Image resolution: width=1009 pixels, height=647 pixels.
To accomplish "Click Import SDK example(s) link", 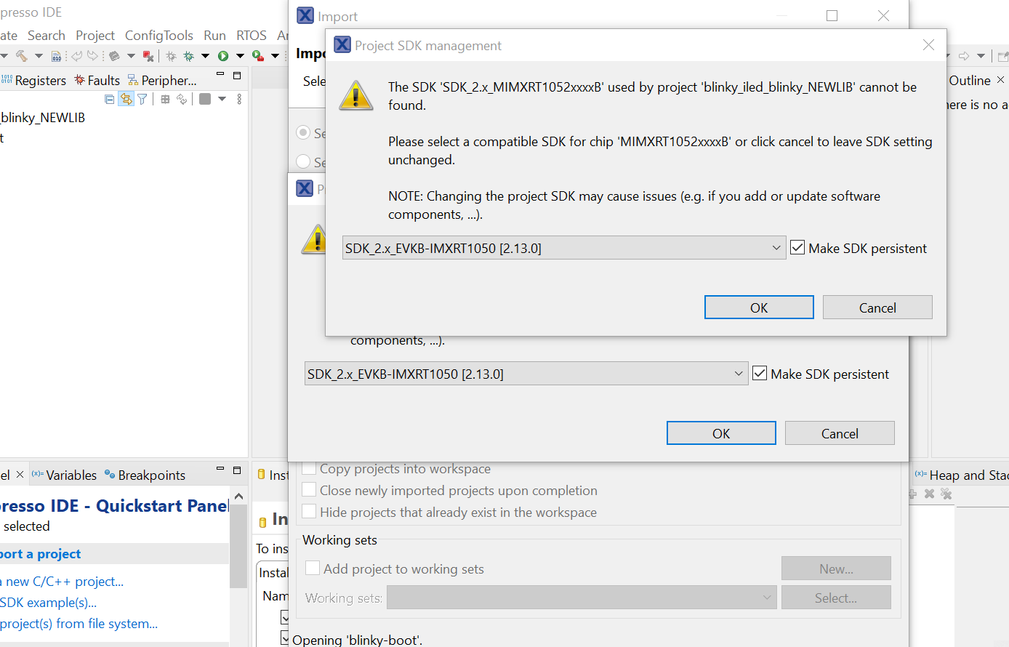I will (x=48, y=602).
